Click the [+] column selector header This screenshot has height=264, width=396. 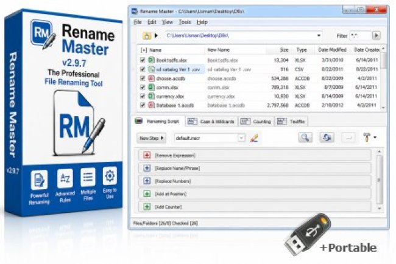(143, 50)
